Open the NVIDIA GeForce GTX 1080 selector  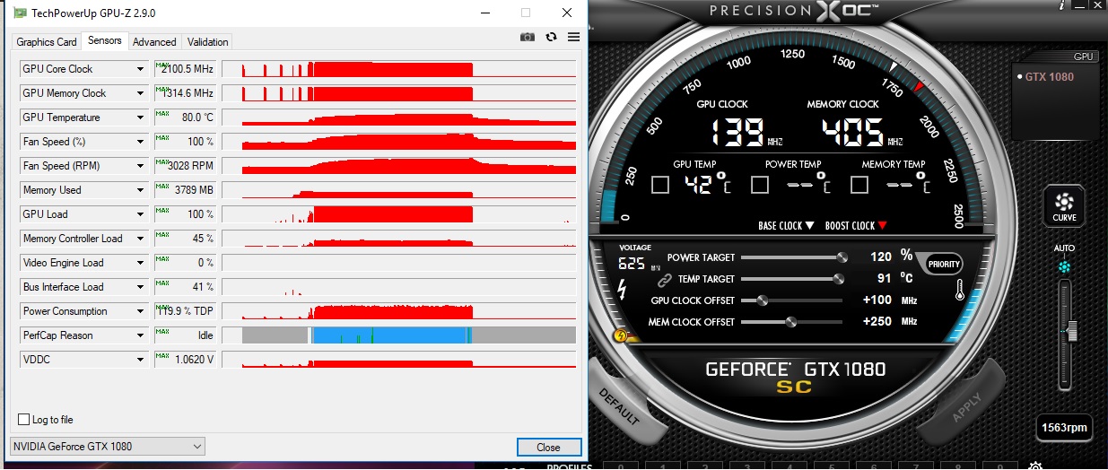pyautogui.click(x=108, y=447)
